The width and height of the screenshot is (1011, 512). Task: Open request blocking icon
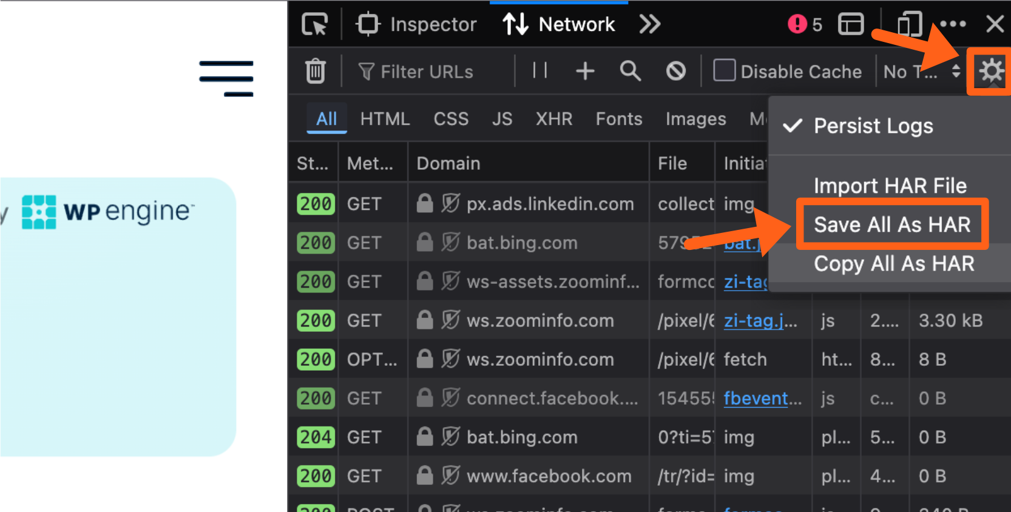[x=675, y=71]
